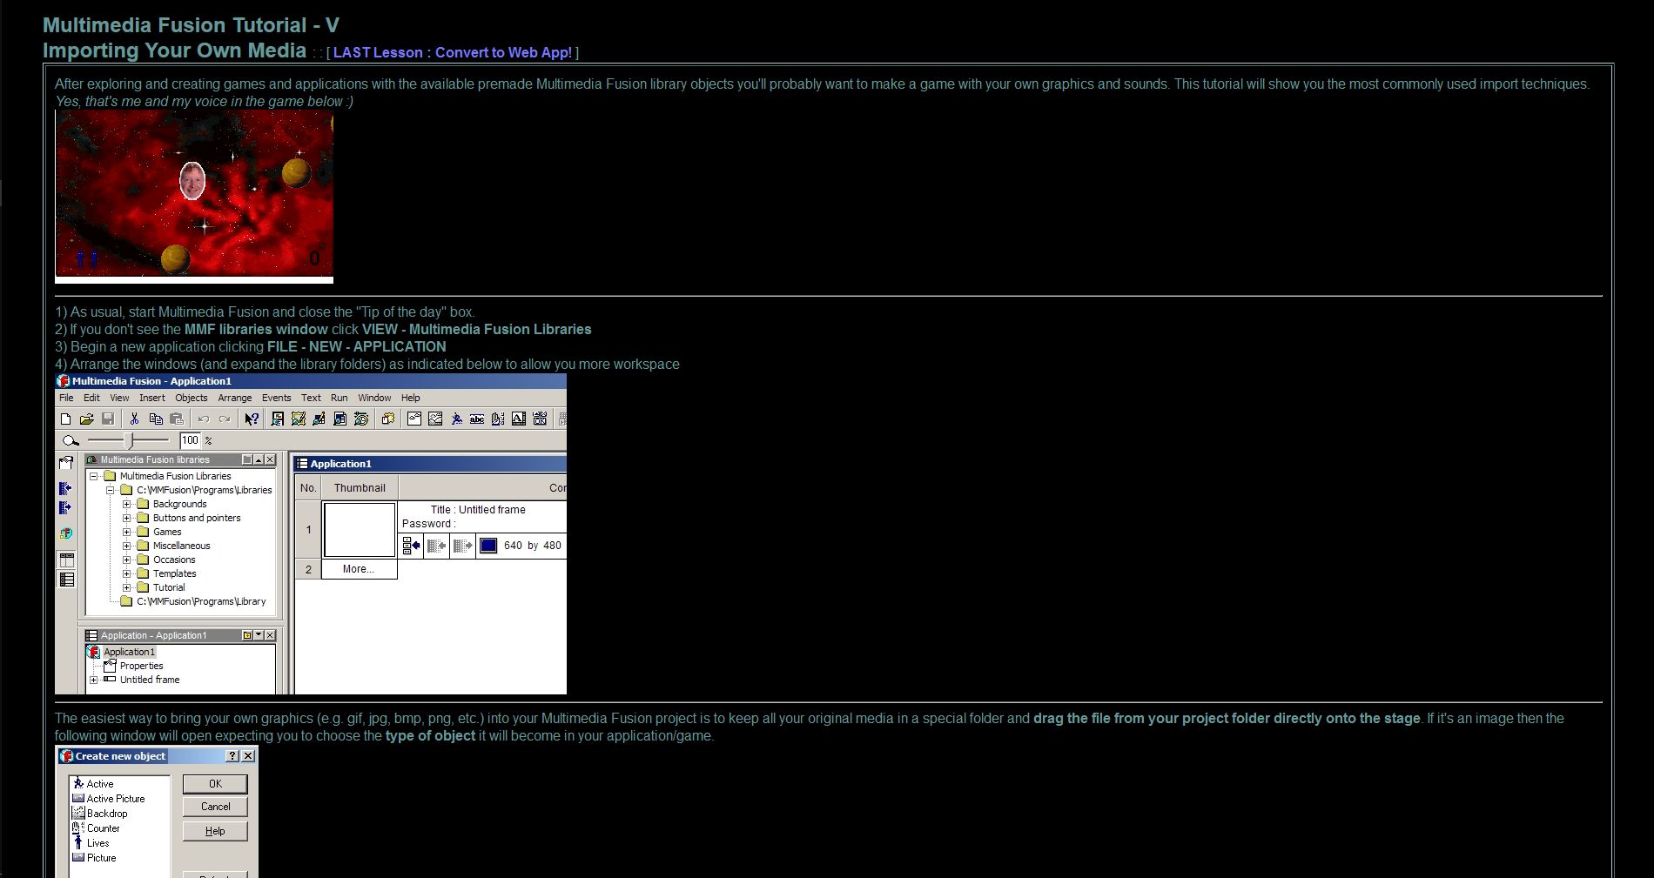Expand the Templates library folder
This screenshot has width=1654, height=878.
tap(126, 573)
